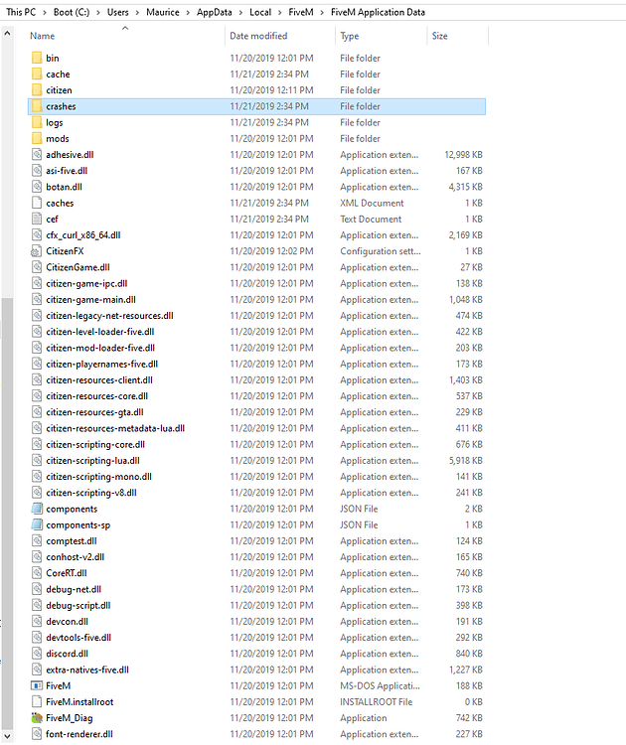Click the scroll up arrow
The image size is (626, 745).
pos(7,34)
